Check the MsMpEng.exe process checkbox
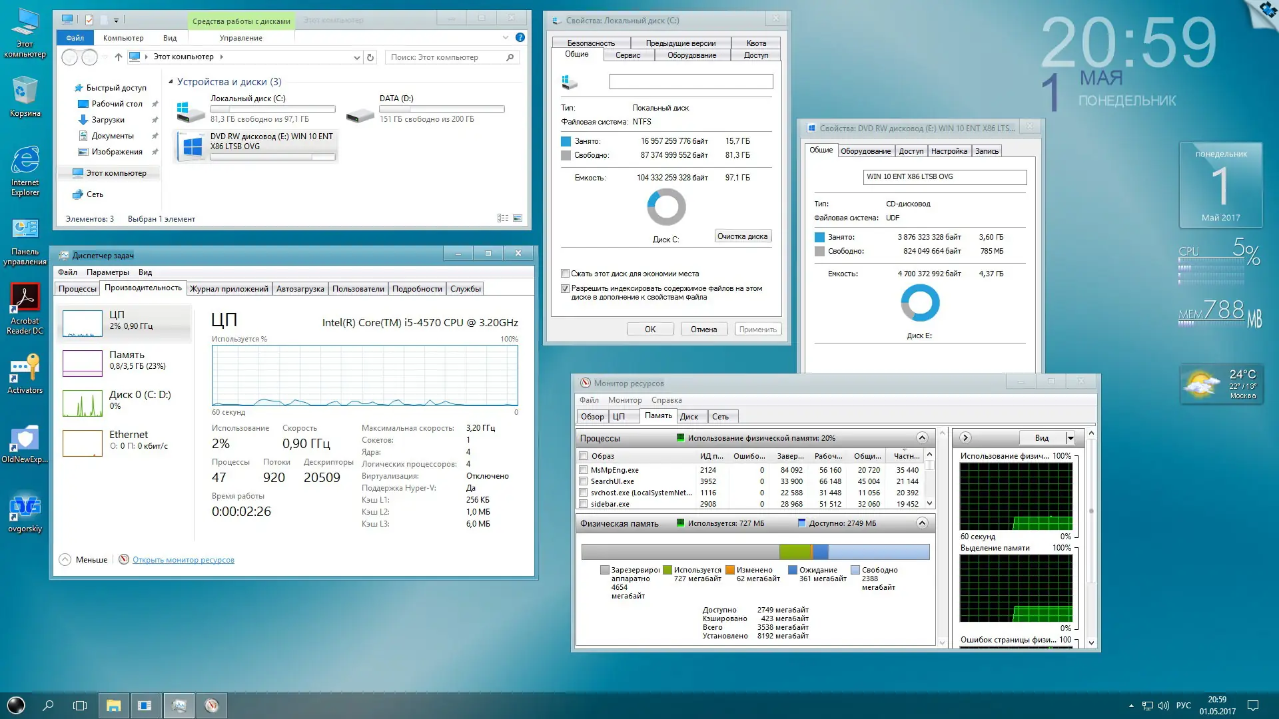Image resolution: width=1279 pixels, height=719 pixels. pos(584,470)
